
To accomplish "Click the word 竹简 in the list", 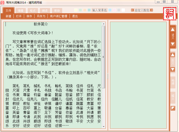I will tap(90, 90).
